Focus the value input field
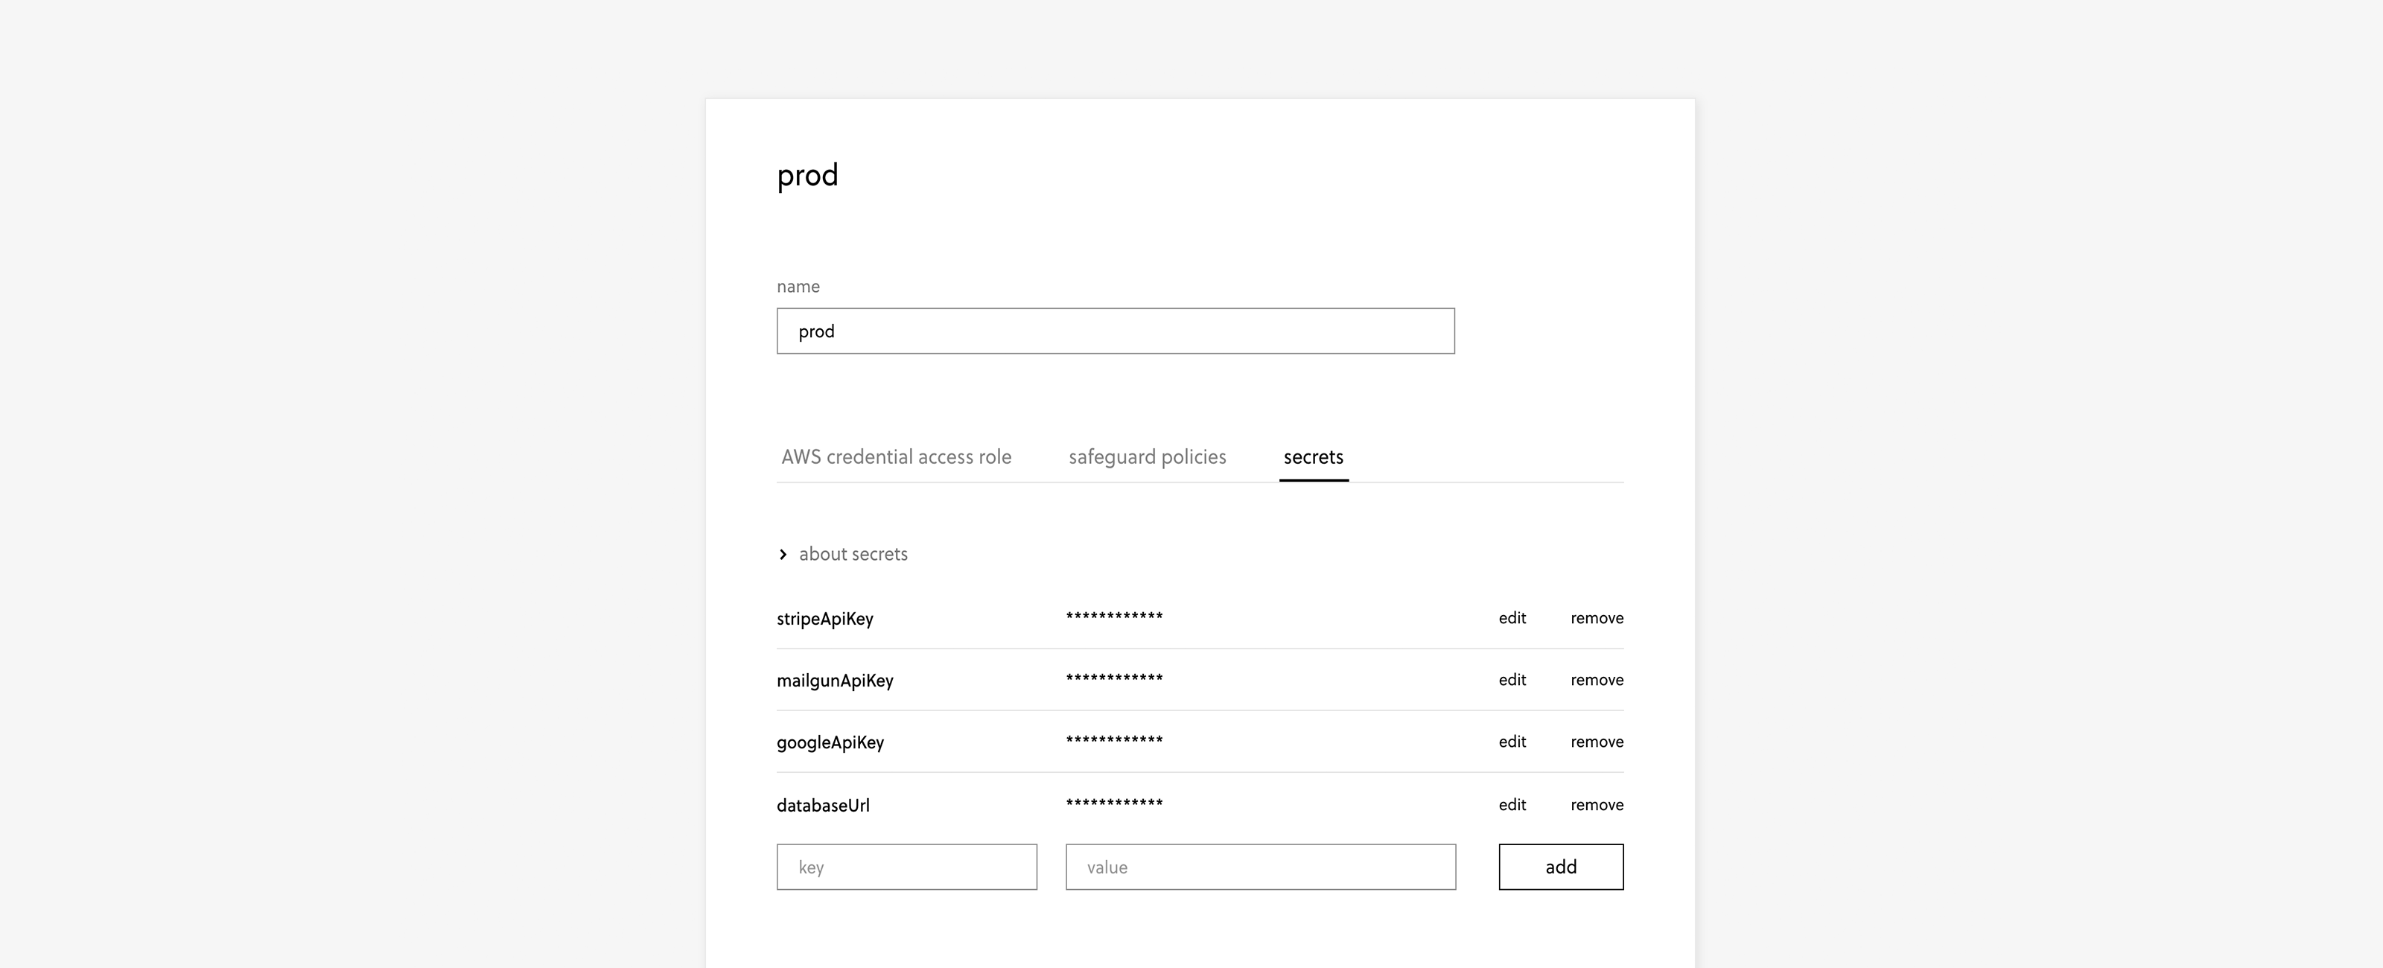The width and height of the screenshot is (2383, 968). point(1260,867)
